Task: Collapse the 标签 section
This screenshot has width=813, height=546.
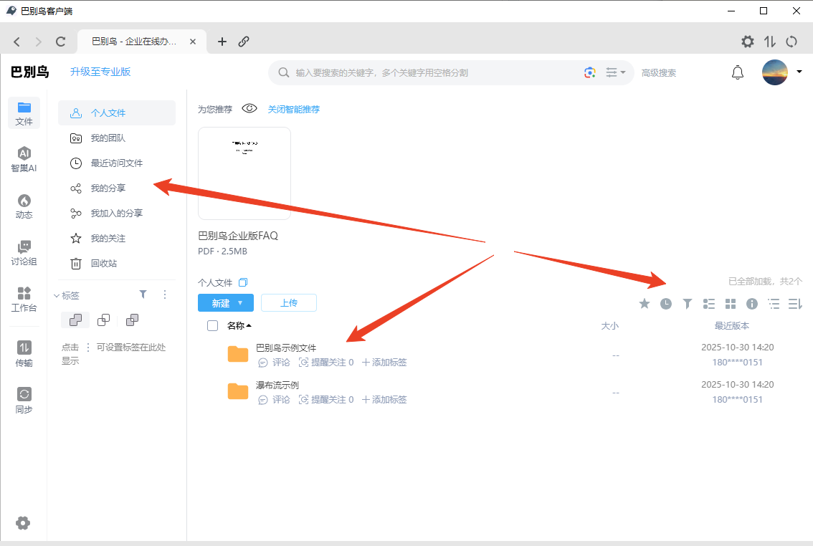Action: pyautogui.click(x=57, y=296)
